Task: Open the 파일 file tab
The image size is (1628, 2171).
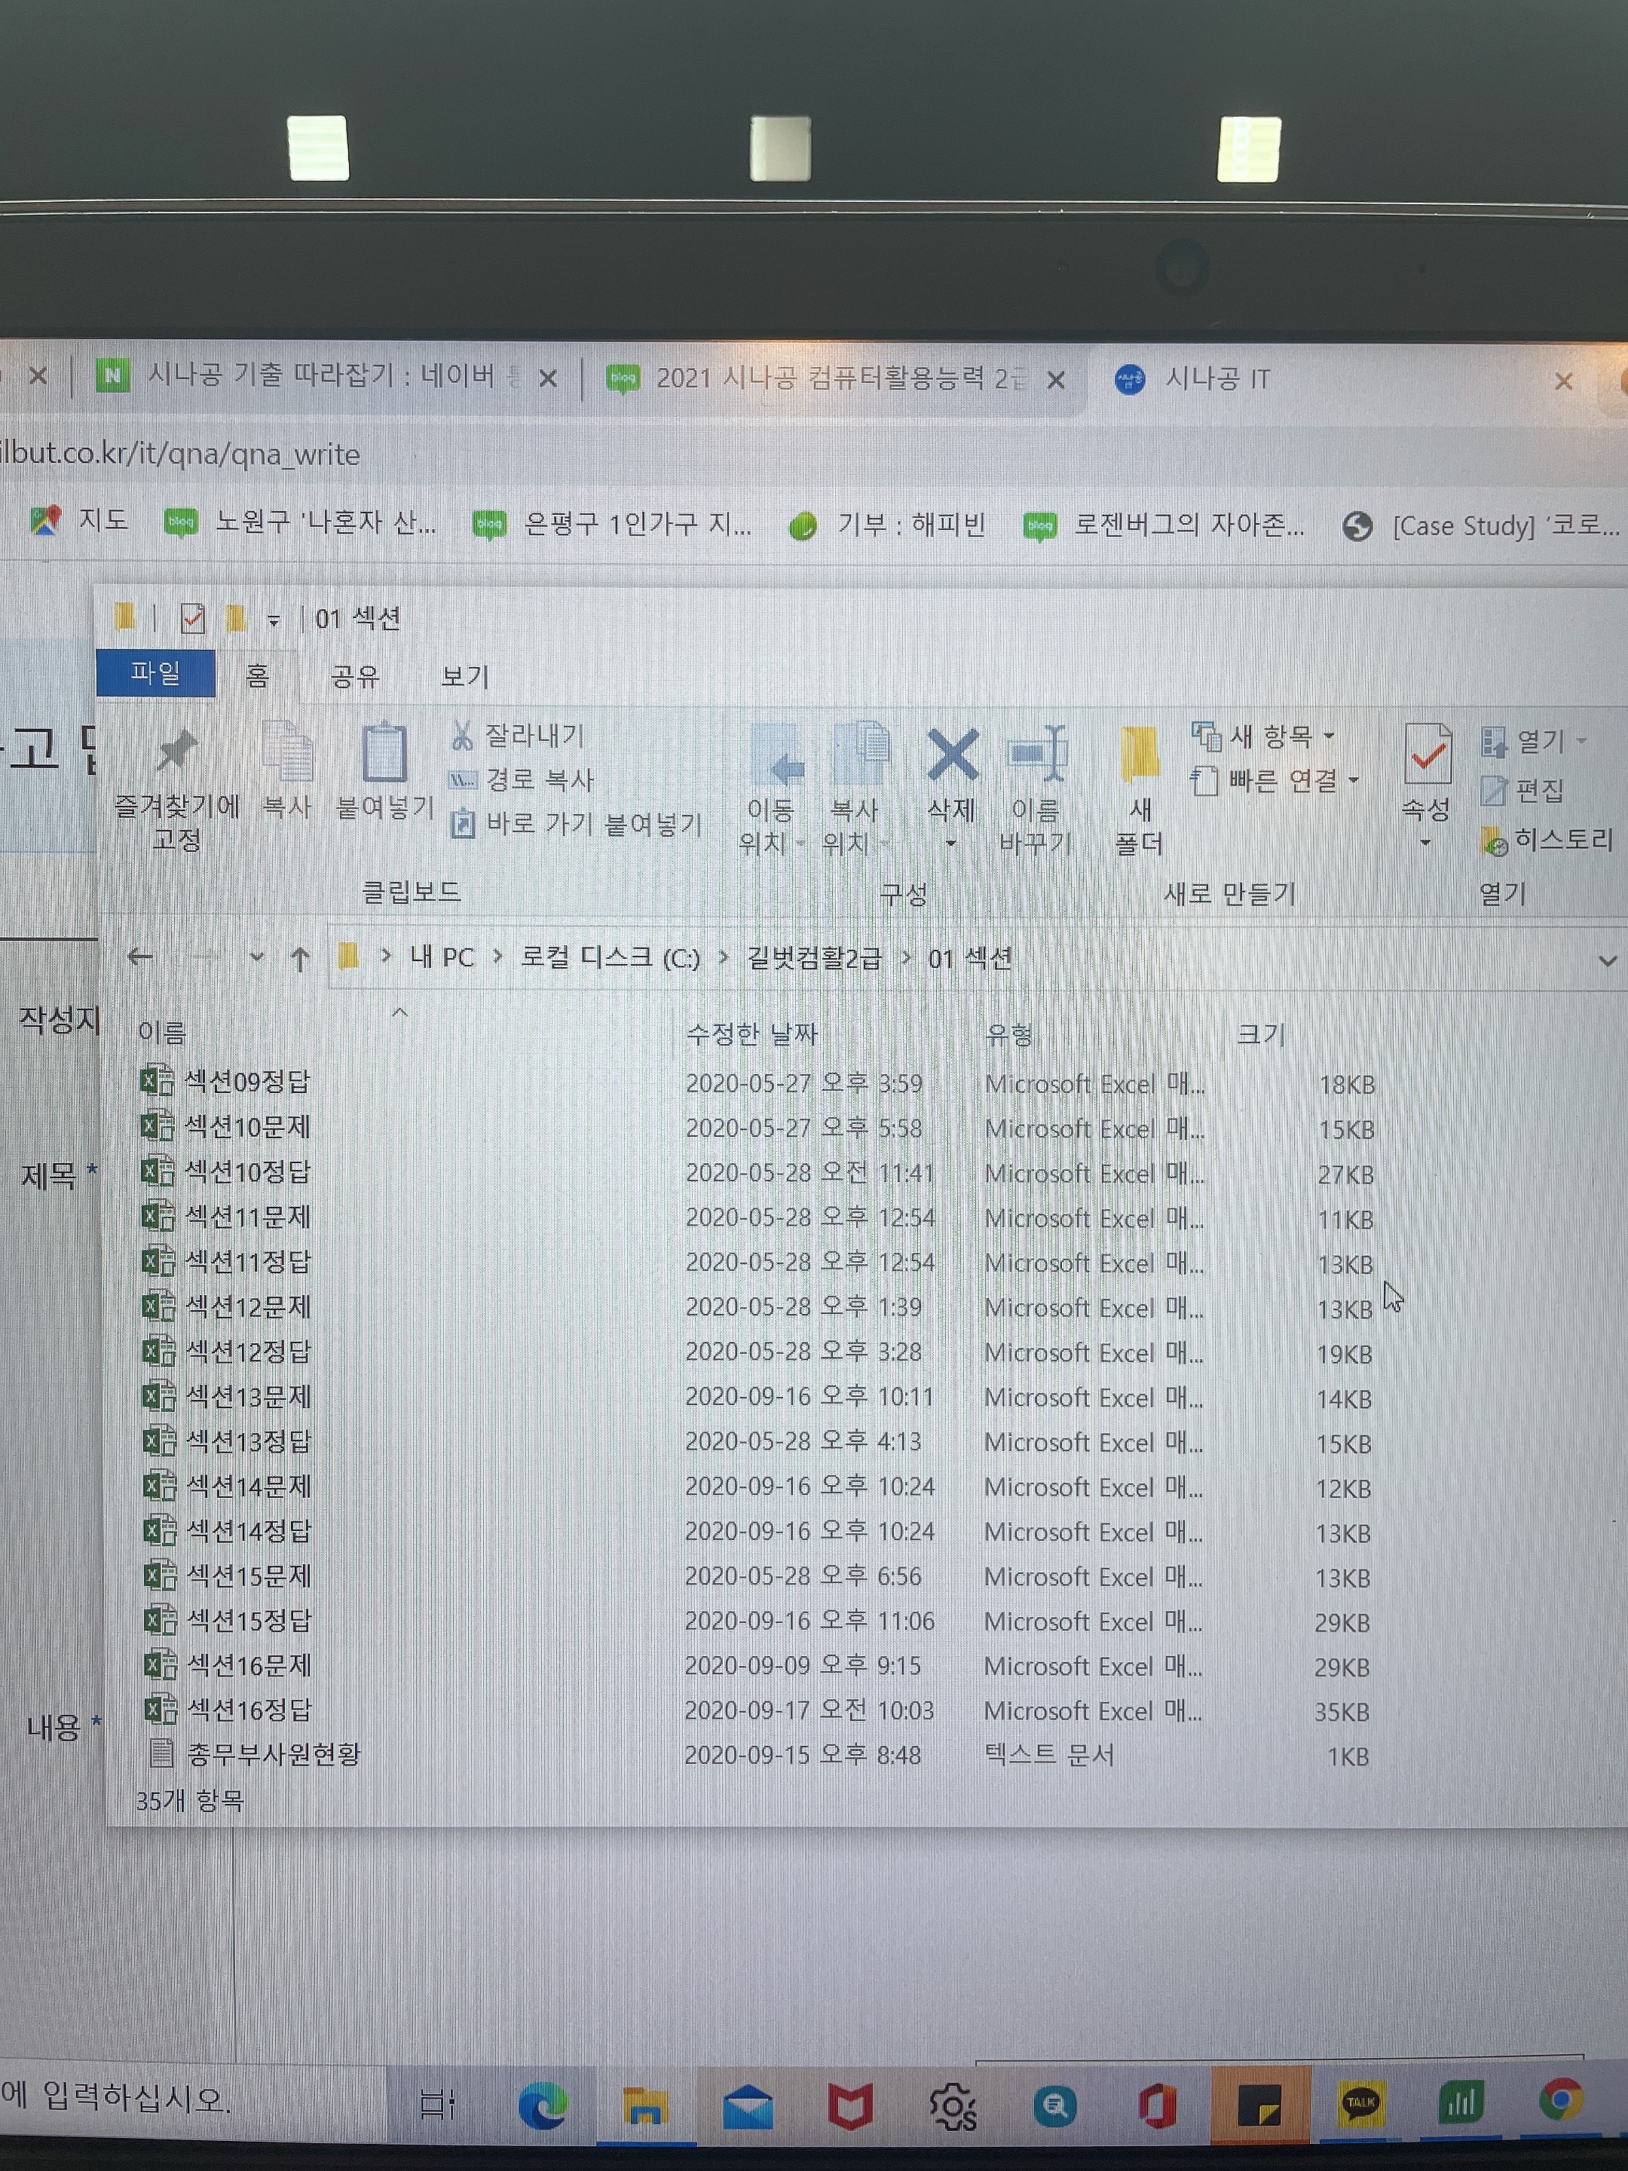Action: (156, 673)
